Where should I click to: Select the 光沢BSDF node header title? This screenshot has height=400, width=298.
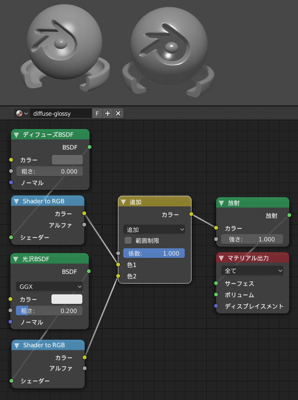pyautogui.click(x=35, y=259)
